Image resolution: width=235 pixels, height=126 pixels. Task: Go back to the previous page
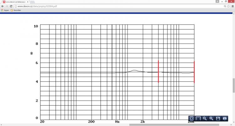(x=3, y=6)
